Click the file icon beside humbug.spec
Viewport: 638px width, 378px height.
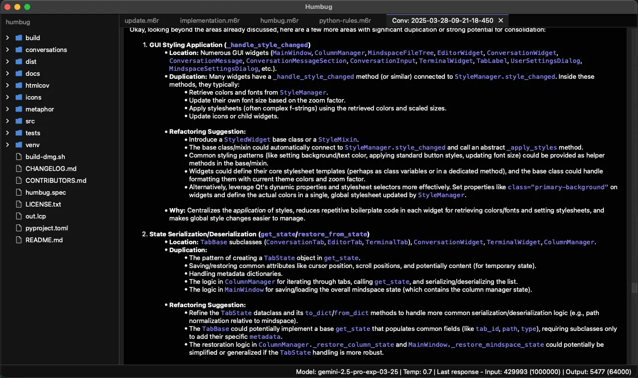point(19,192)
